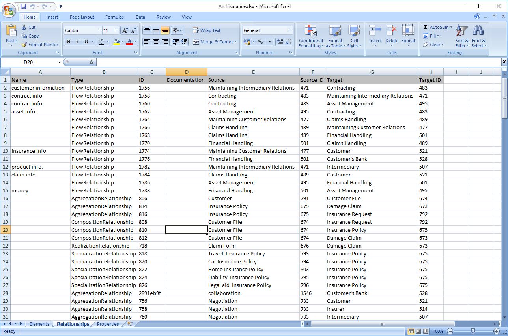Image resolution: width=508 pixels, height=336 pixels.
Task: Switch to the Properties sheet tab
Action: [x=108, y=324]
